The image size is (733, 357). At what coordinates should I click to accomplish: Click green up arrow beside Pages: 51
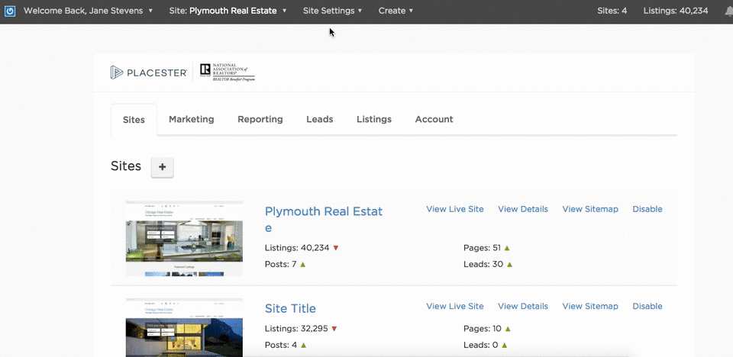(x=507, y=248)
